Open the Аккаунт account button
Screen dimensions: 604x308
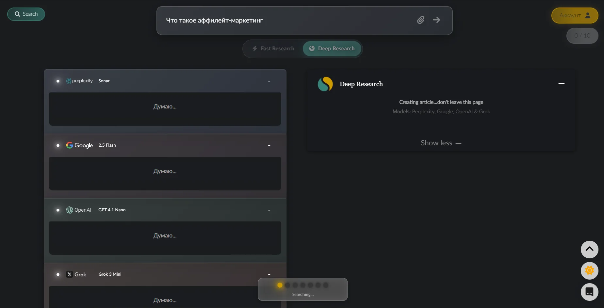(575, 15)
